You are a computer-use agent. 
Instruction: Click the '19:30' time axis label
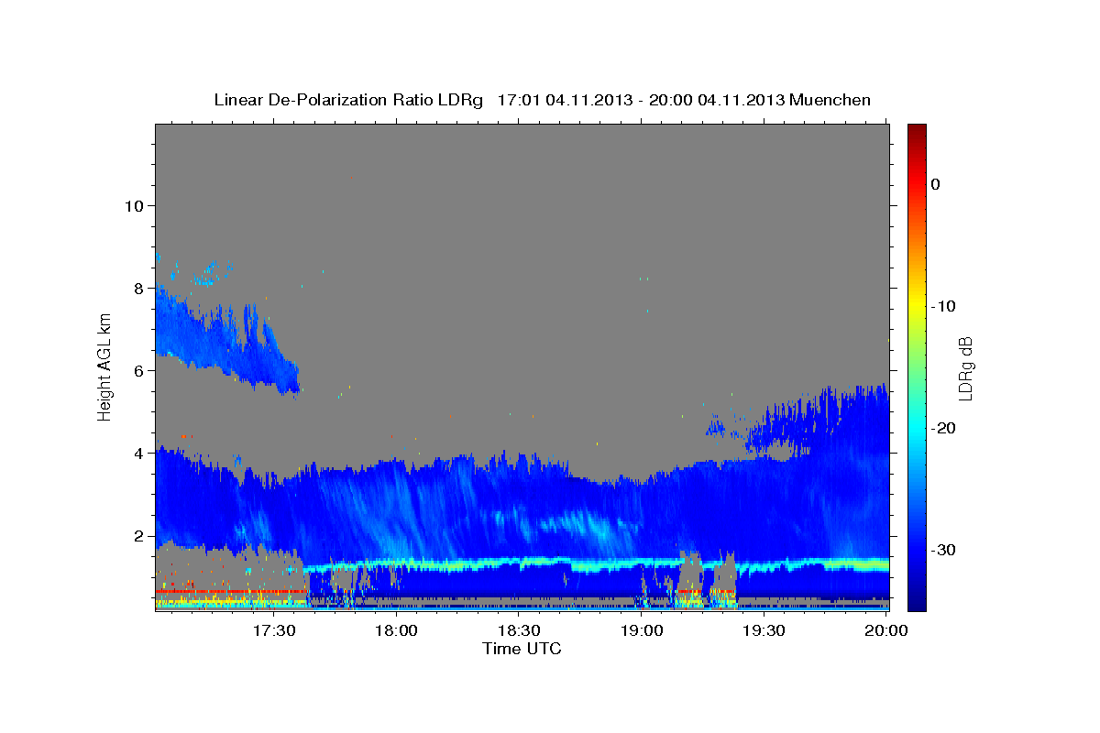[764, 630]
